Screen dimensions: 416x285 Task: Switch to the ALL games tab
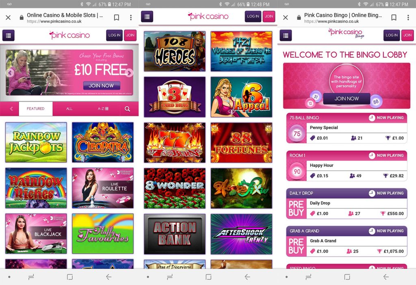pos(69,109)
